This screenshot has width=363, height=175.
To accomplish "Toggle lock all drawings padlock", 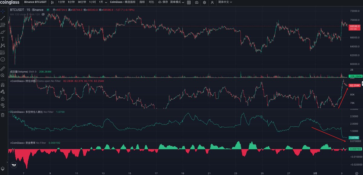I will 3,99.
